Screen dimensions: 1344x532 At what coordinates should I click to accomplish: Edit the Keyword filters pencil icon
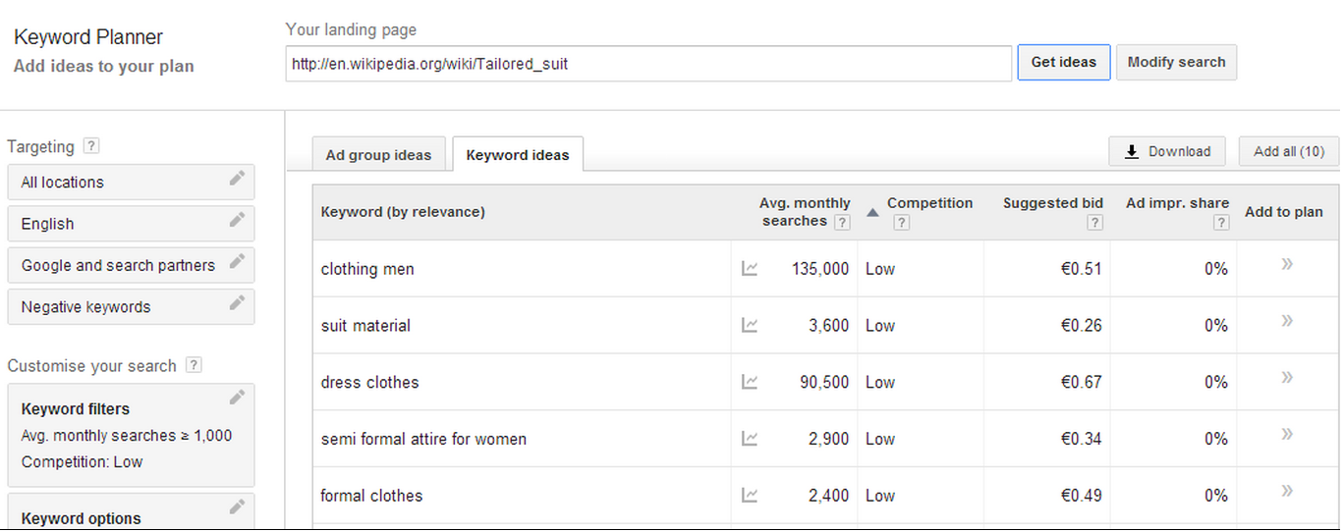(237, 397)
